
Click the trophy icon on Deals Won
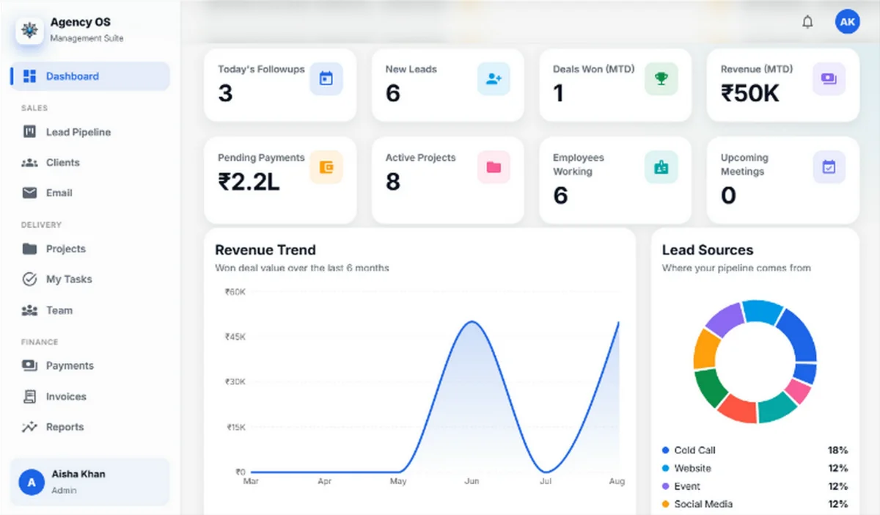[661, 78]
